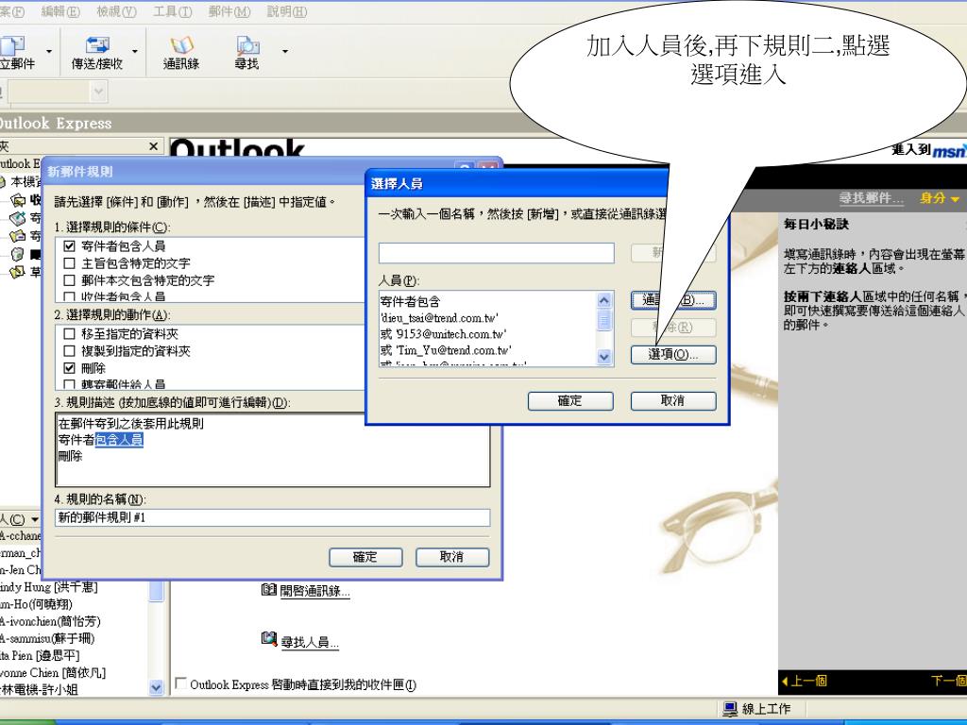Click the empty toolbar combo box dropdown
967x725 pixels.
(98, 93)
